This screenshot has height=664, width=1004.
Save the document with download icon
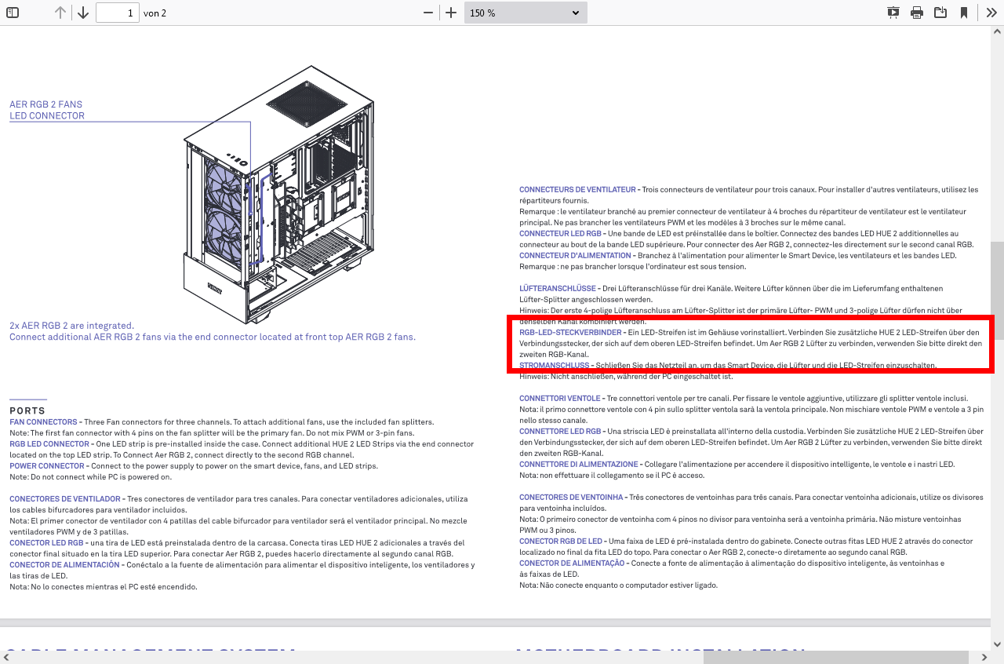tap(940, 13)
